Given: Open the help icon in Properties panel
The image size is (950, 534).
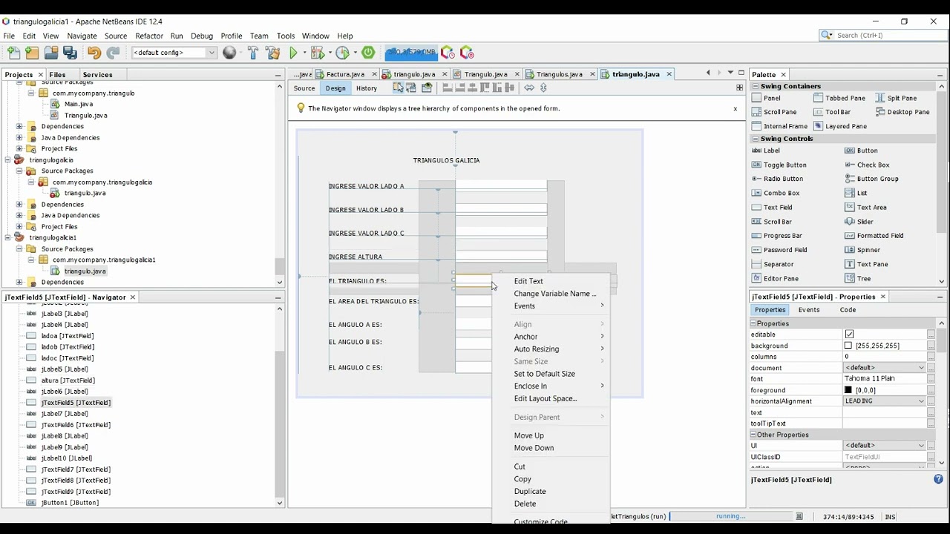Looking at the screenshot, I should pyautogui.click(x=938, y=480).
